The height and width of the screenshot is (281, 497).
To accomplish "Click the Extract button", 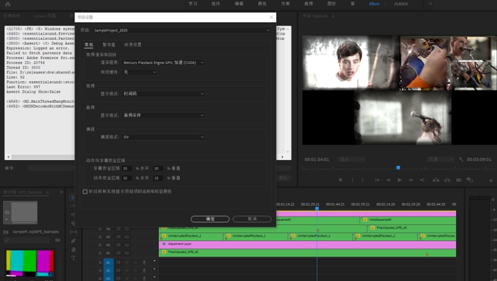I will tap(447, 180).
